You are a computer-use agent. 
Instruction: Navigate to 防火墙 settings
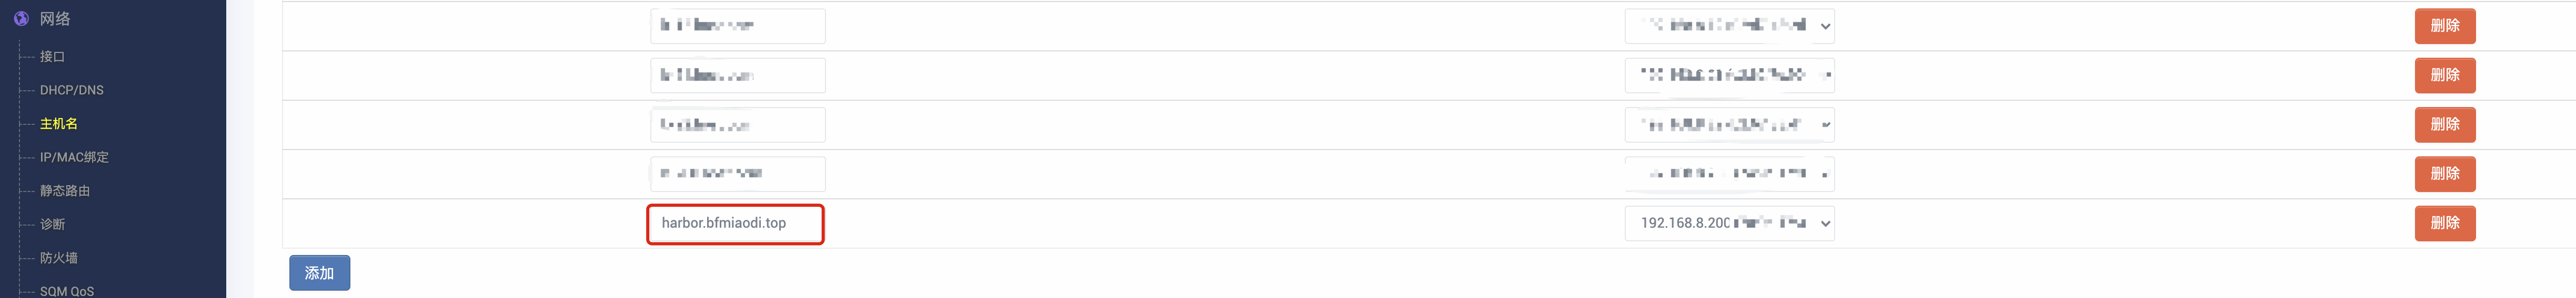[59, 258]
